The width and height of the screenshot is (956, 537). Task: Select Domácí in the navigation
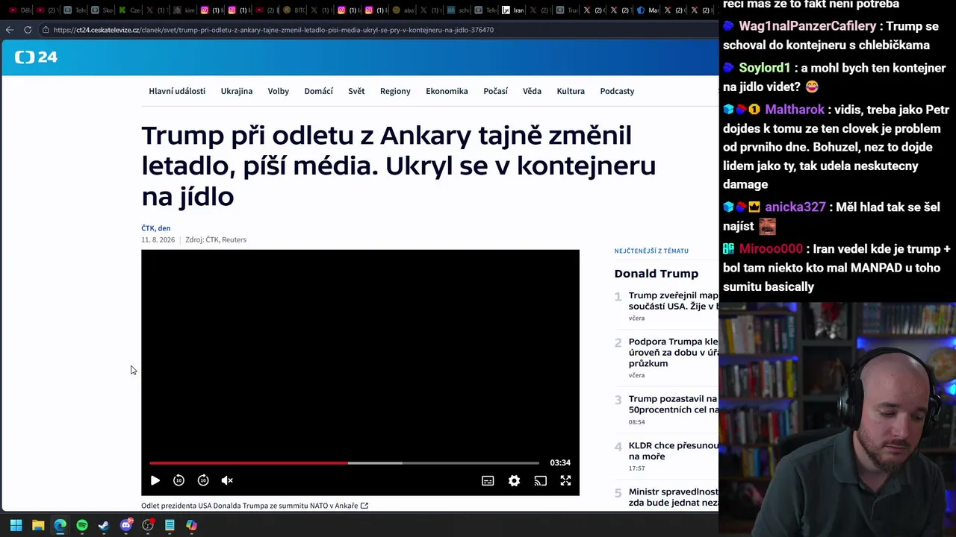tap(319, 91)
